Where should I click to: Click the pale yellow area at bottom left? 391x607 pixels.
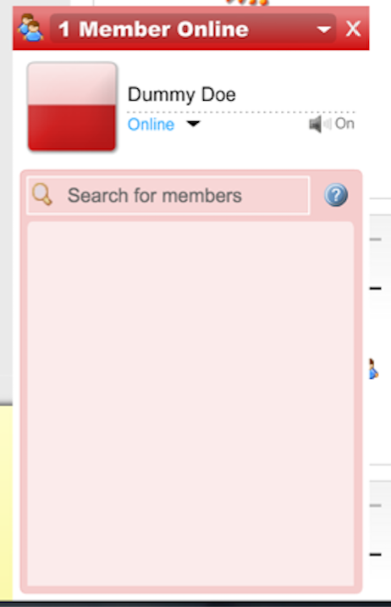6,503
